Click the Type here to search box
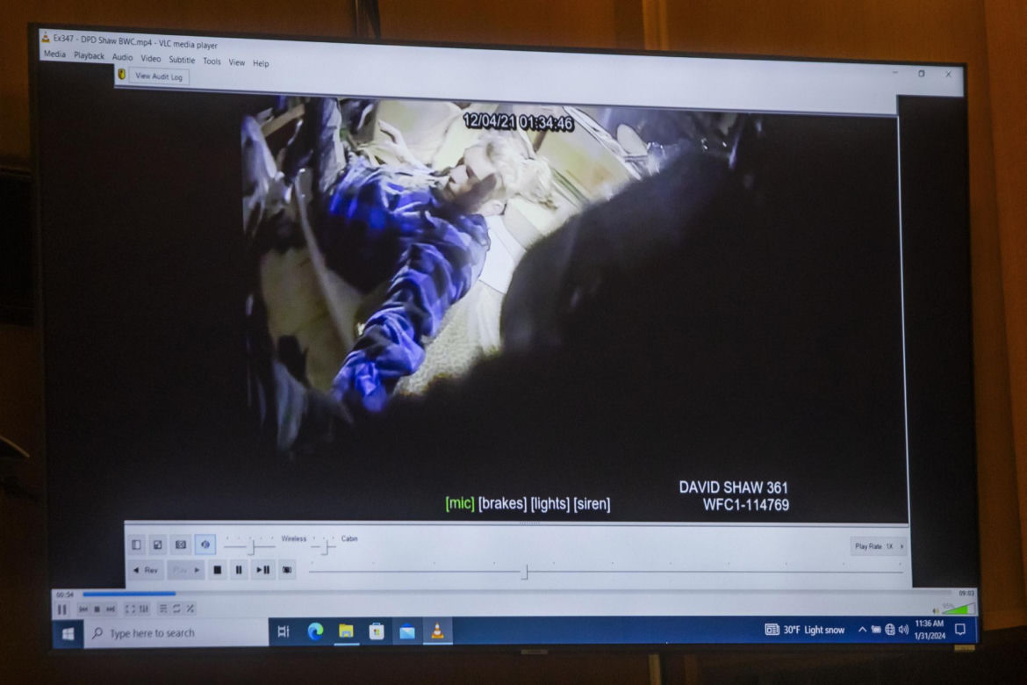 (x=176, y=633)
